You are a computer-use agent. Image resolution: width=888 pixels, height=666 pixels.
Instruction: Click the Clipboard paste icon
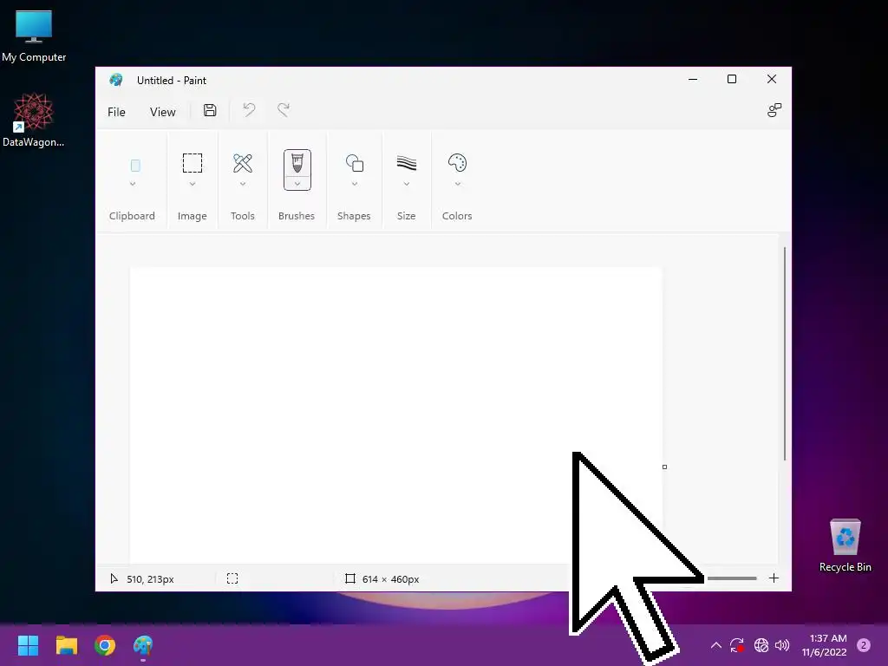(x=135, y=166)
